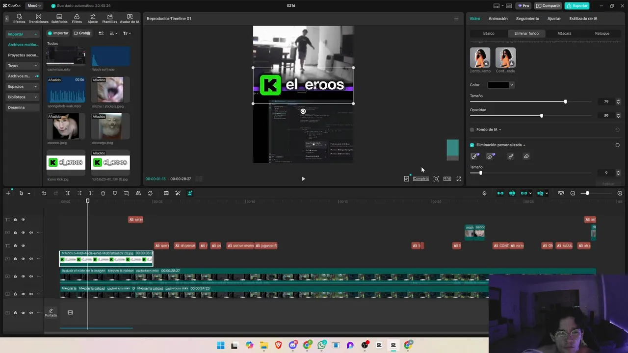Image resolution: width=628 pixels, height=353 pixels.
Task: Switch to the Seguimiento tab
Action: click(x=527, y=19)
